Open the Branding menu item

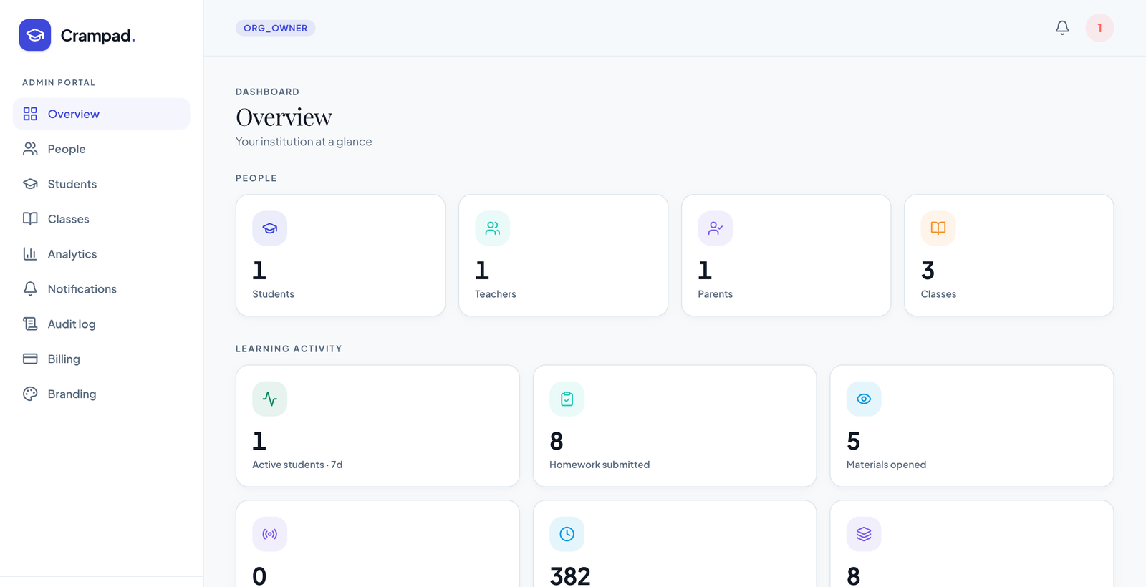[x=102, y=394]
